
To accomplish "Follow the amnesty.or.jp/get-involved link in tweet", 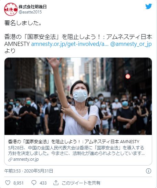I will (70, 44).
